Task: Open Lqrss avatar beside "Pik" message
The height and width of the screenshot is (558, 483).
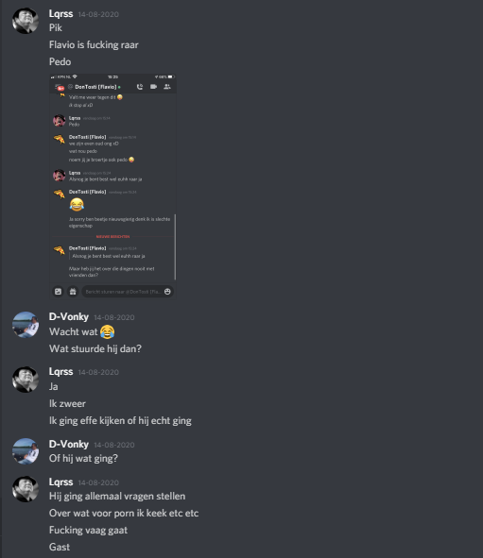Action: [26, 21]
